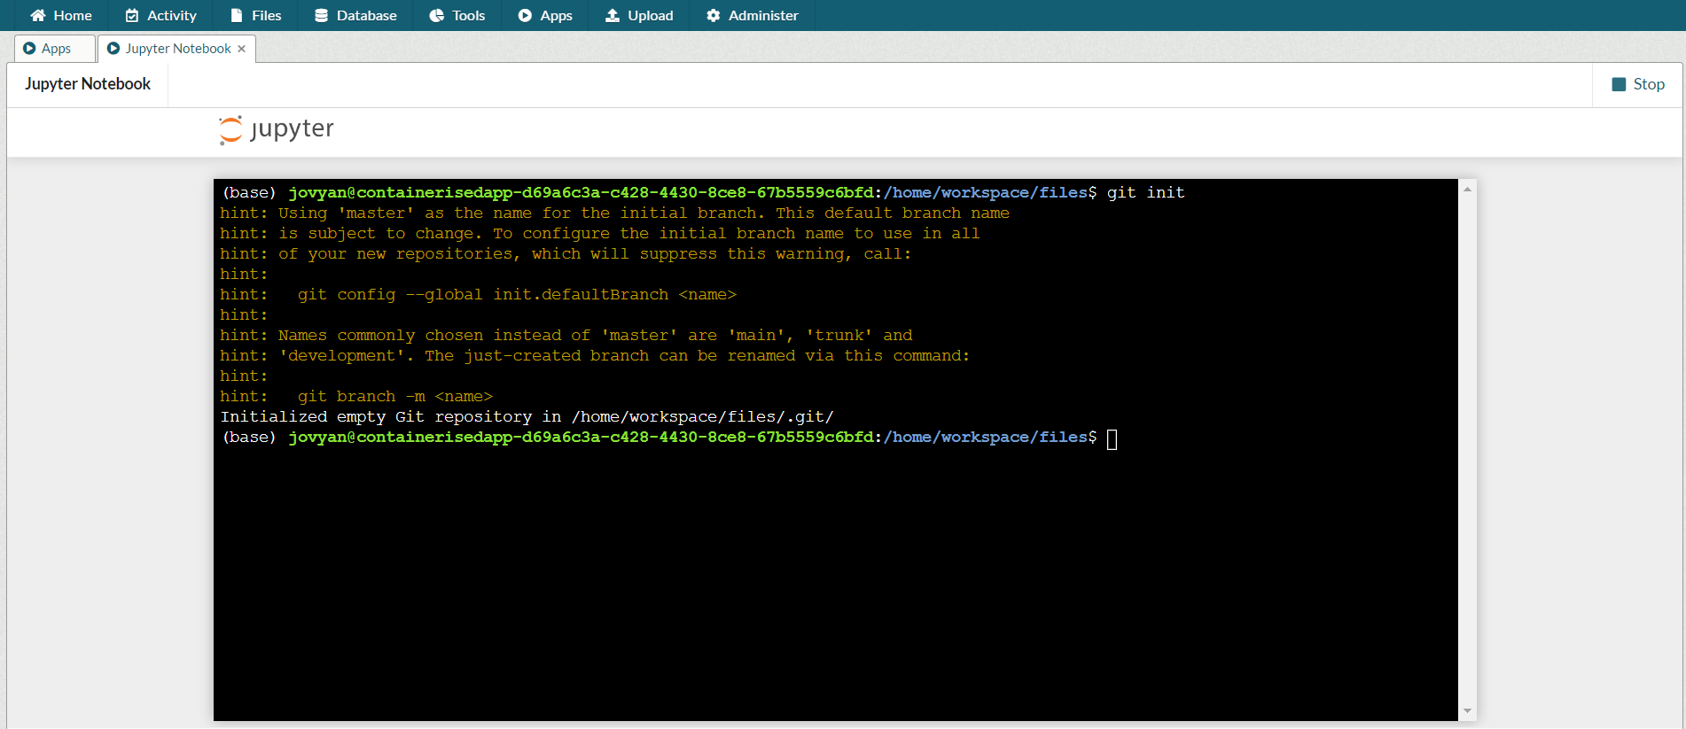
Task: Click the Administer gear icon
Action: pyautogui.click(x=713, y=15)
